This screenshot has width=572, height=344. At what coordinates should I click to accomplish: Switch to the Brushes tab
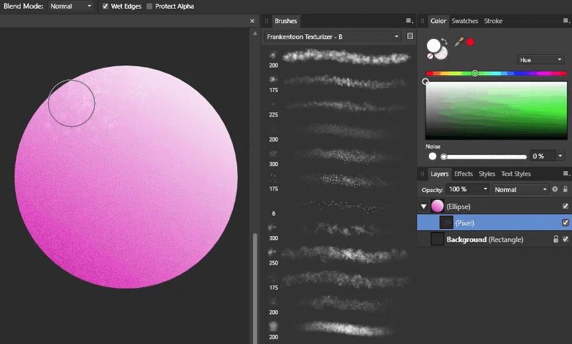(x=285, y=21)
